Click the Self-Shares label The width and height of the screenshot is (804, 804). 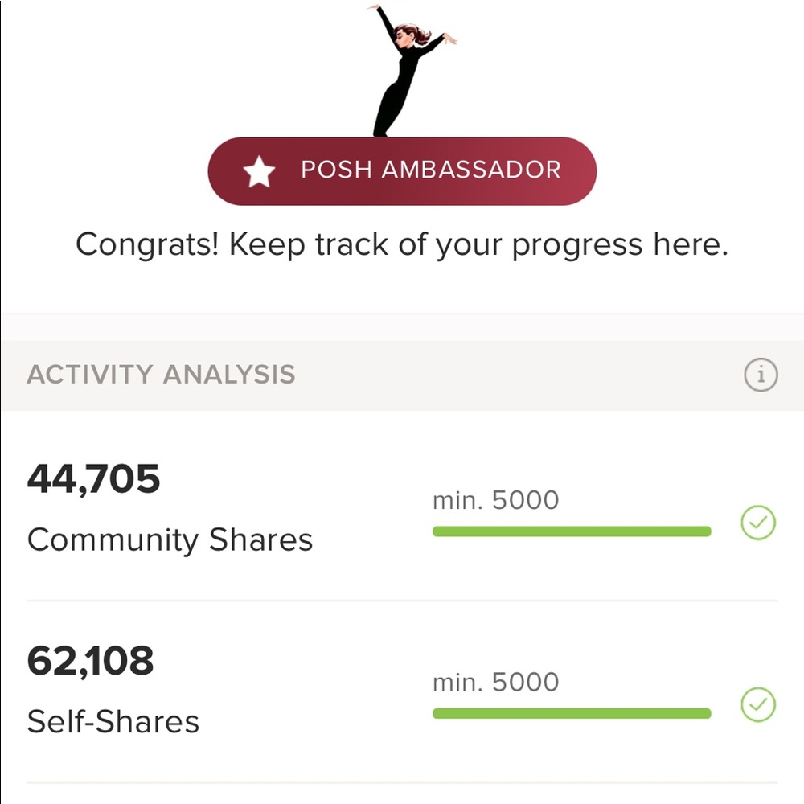[x=113, y=721]
